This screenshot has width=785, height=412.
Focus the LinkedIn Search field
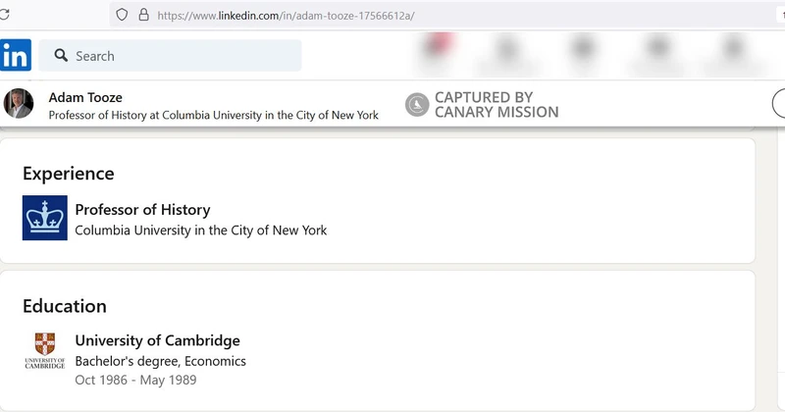177,56
